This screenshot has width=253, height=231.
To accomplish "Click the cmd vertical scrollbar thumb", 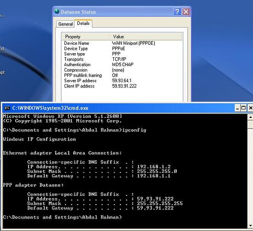I will pyautogui.click(x=250, y=124).
